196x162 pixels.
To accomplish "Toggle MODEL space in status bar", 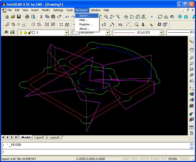I will tap(173, 159).
